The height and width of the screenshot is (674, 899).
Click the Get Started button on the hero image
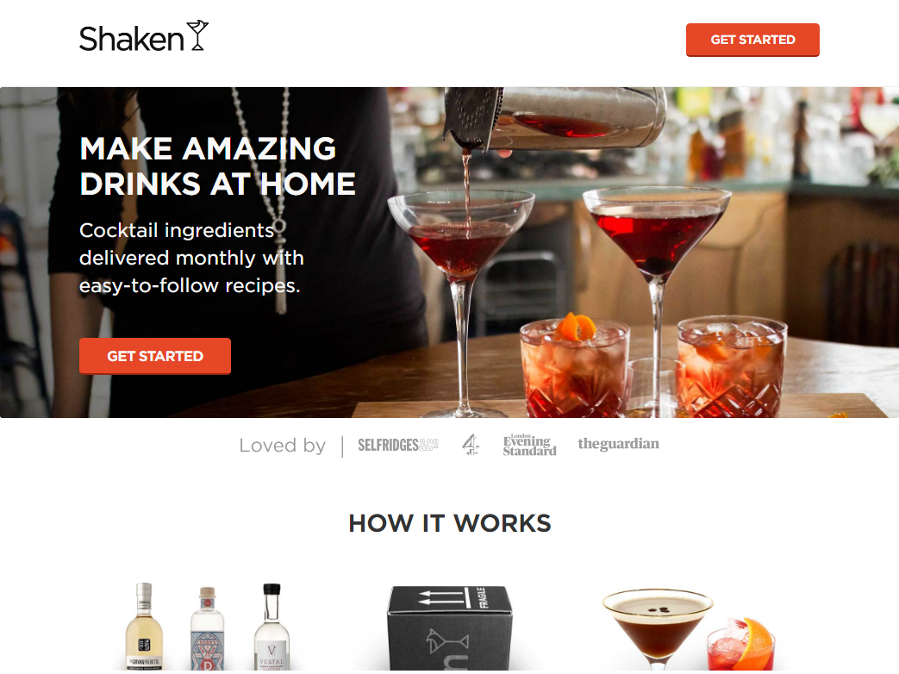[x=155, y=356]
